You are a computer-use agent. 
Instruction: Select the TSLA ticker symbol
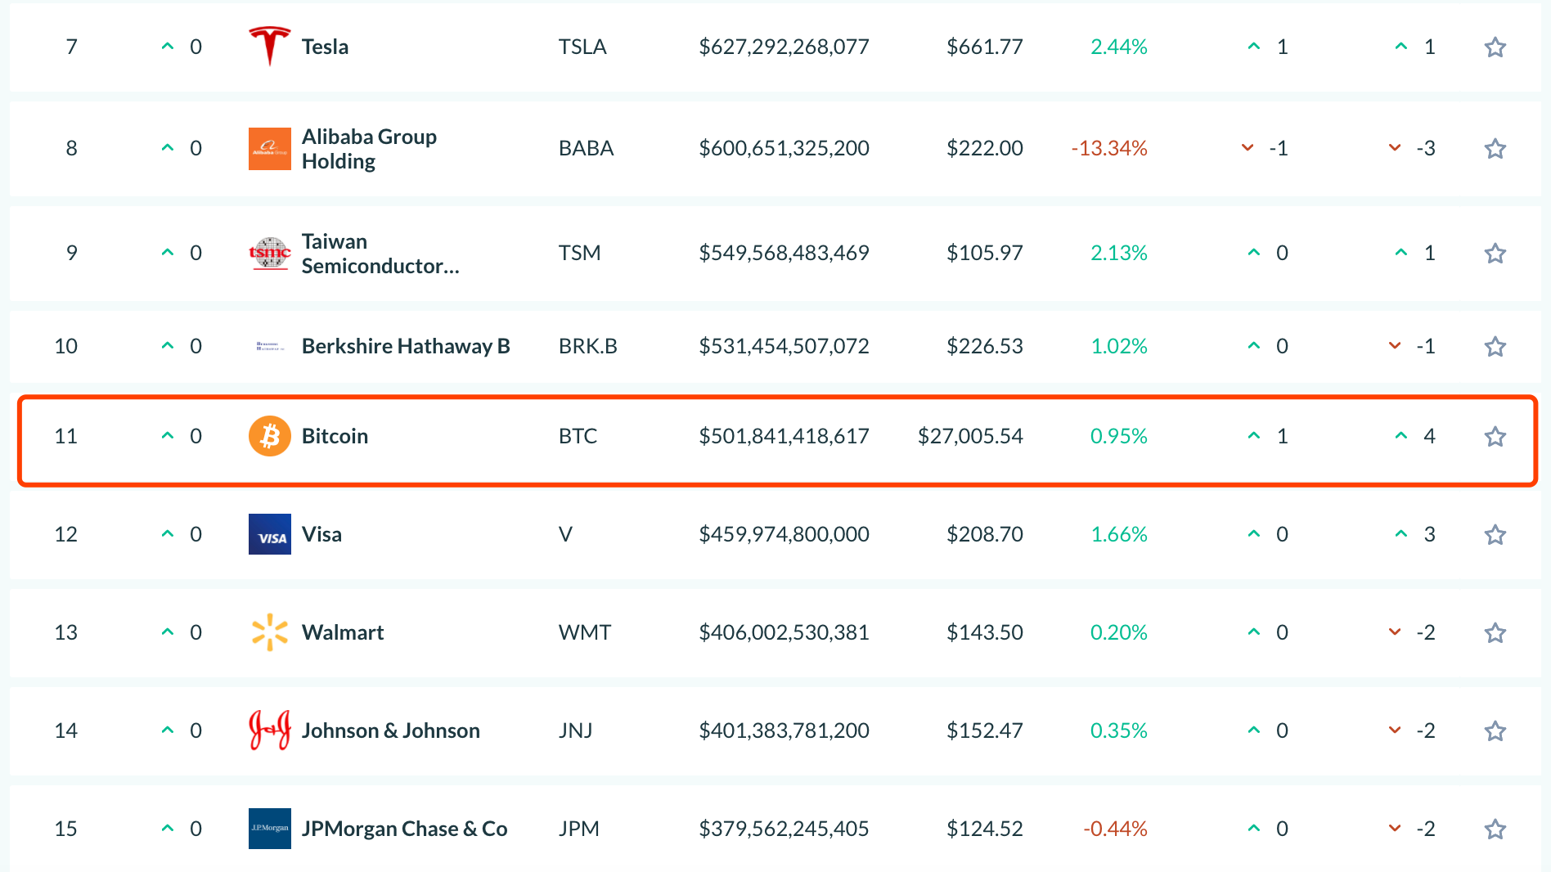tap(582, 47)
